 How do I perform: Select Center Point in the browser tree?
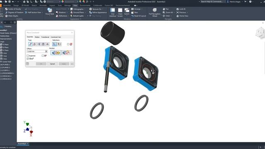coord(6,62)
